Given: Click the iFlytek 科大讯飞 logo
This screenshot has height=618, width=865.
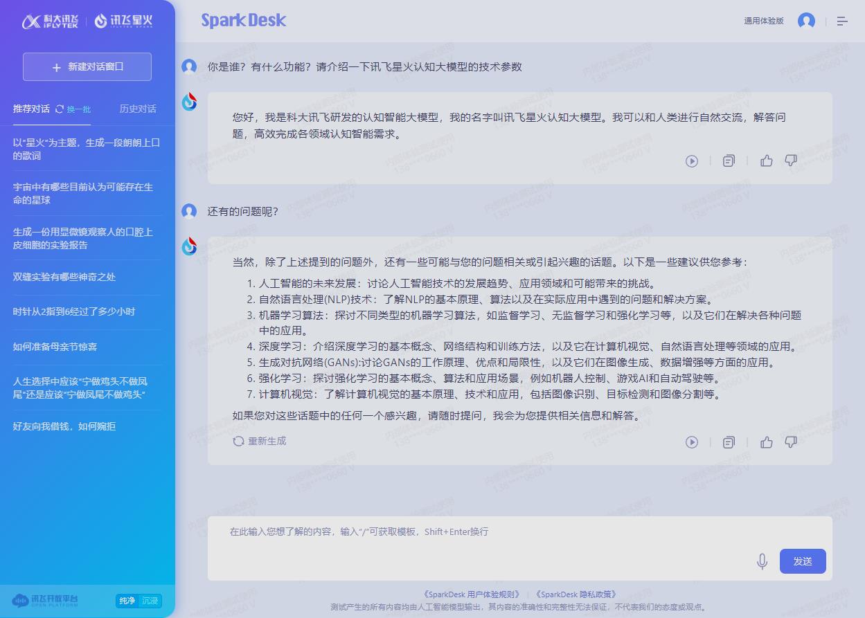Looking at the screenshot, I should (x=51, y=21).
